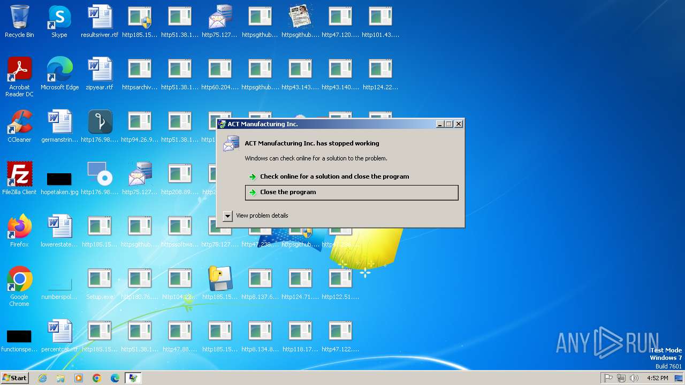Open Windows Media Player from the taskbar

[x=79, y=378]
